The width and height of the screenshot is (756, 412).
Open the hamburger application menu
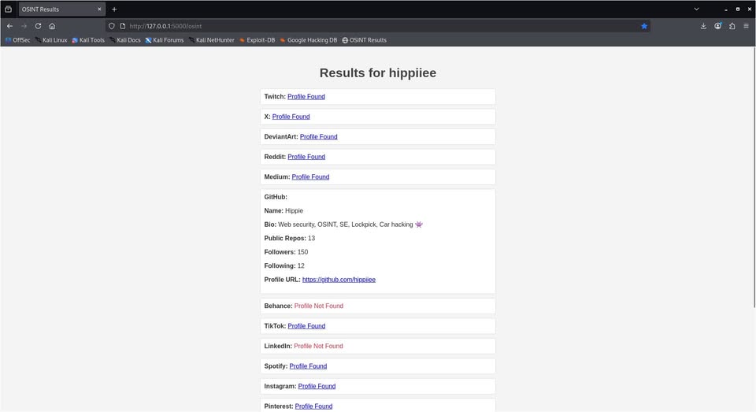[x=746, y=26]
